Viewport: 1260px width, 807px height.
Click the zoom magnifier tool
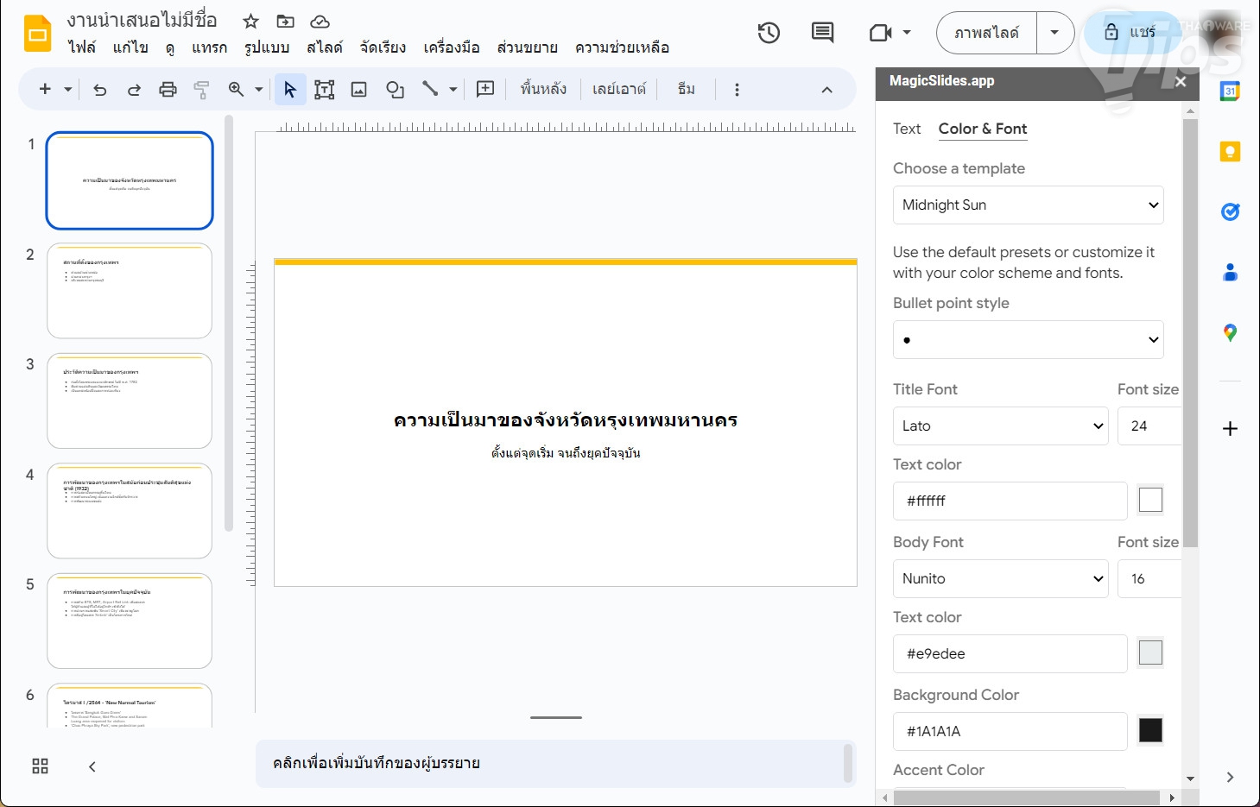click(x=236, y=89)
